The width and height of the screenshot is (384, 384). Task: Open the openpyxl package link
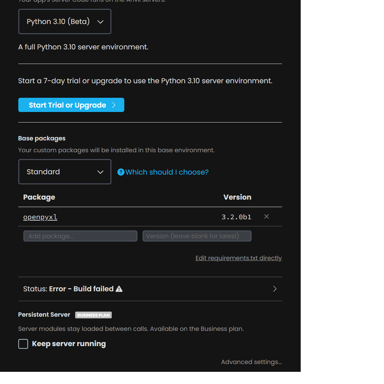click(40, 217)
